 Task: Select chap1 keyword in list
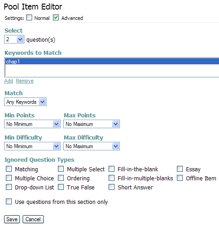tap(112, 62)
